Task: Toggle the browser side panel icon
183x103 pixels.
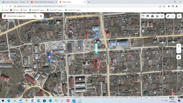Action: [173, 6]
